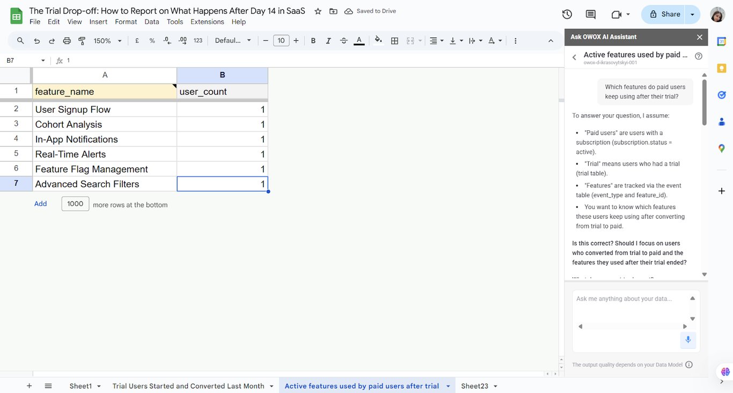Viewport: 733px width, 393px height.
Task: Open text wrapping dropdown
Action: (475, 41)
